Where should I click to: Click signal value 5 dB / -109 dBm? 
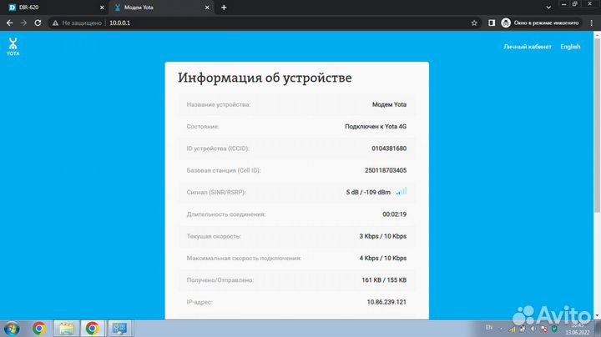(368, 192)
